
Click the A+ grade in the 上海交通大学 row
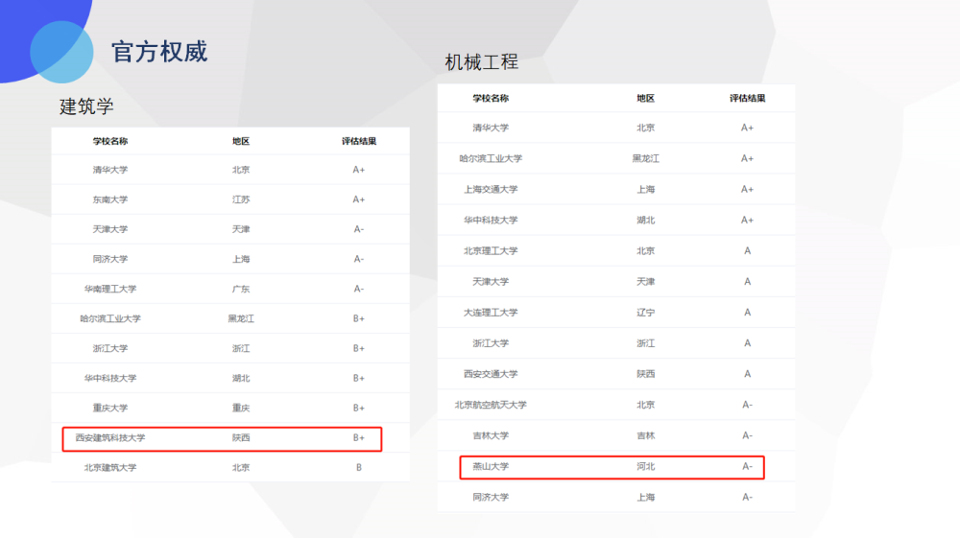pos(747,189)
